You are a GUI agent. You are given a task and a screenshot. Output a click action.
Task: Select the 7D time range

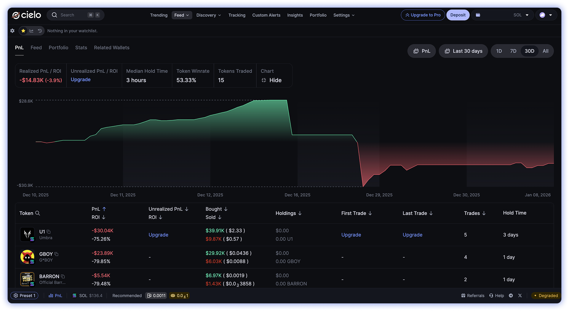[x=513, y=51]
